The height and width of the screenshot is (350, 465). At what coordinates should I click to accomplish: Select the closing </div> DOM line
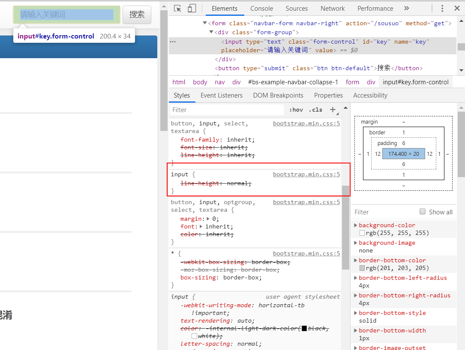click(225, 59)
